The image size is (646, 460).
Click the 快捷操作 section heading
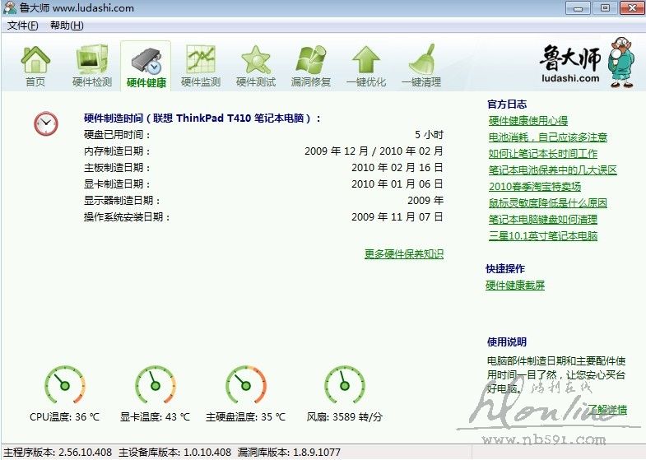505,269
